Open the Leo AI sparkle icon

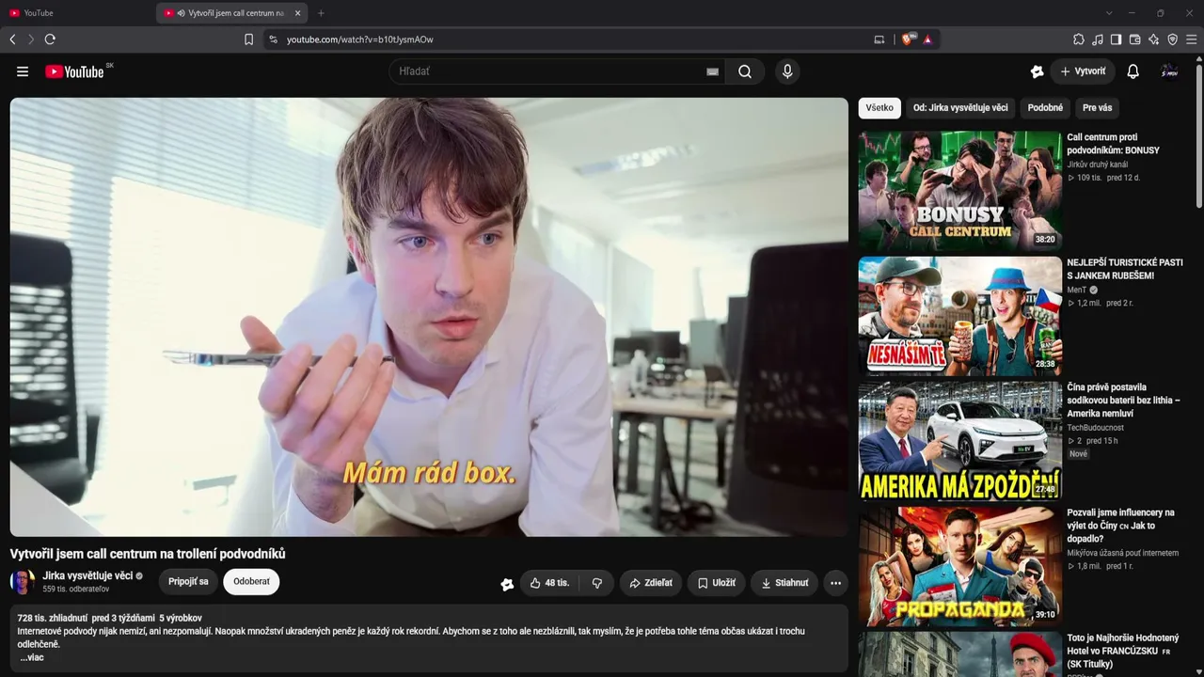tap(1153, 39)
